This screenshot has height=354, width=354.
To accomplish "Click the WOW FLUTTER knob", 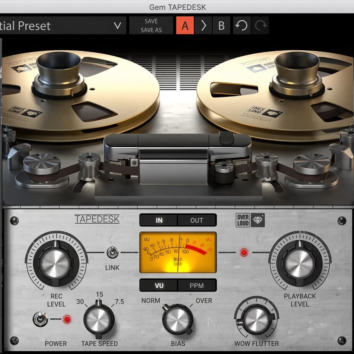I will pyautogui.click(x=256, y=320).
